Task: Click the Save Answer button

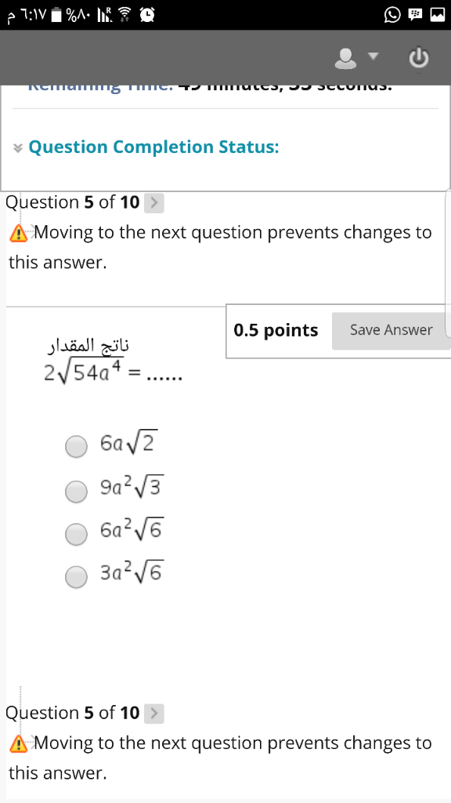Action: coord(391,331)
